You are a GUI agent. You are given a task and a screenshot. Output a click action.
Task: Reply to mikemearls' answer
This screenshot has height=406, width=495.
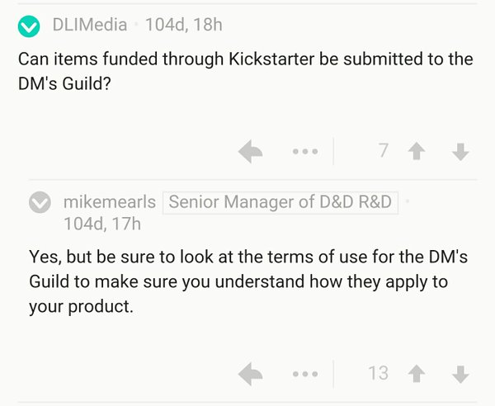tap(250, 374)
